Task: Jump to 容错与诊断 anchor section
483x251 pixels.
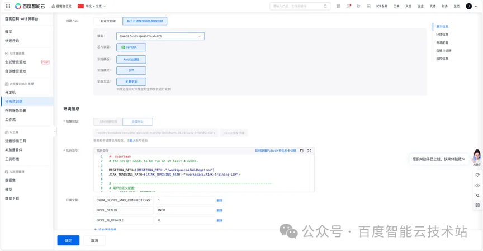Action: [x=443, y=51]
